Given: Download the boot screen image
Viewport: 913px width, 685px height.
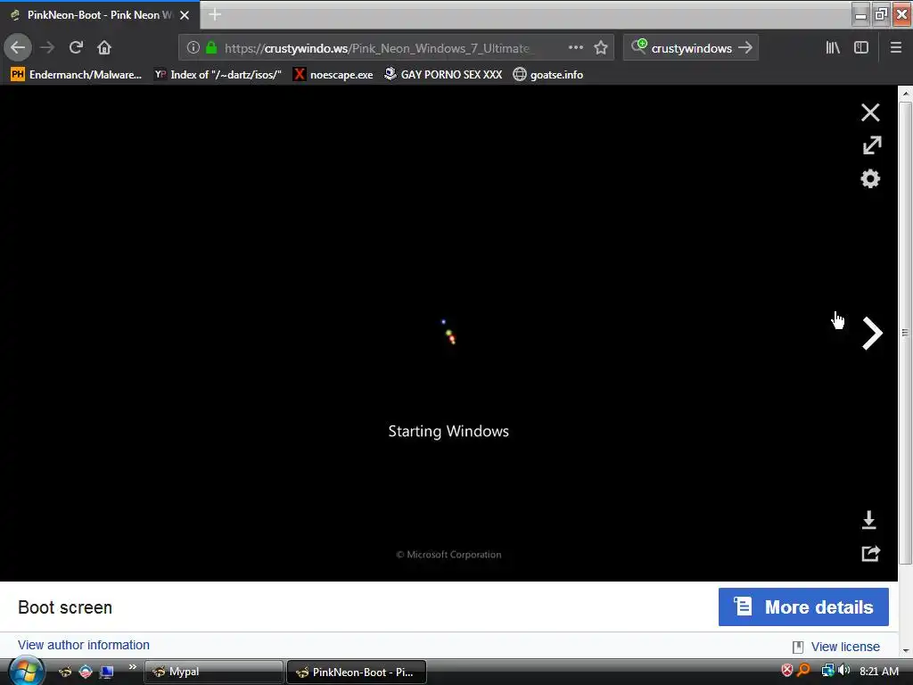Looking at the screenshot, I should coord(868,520).
